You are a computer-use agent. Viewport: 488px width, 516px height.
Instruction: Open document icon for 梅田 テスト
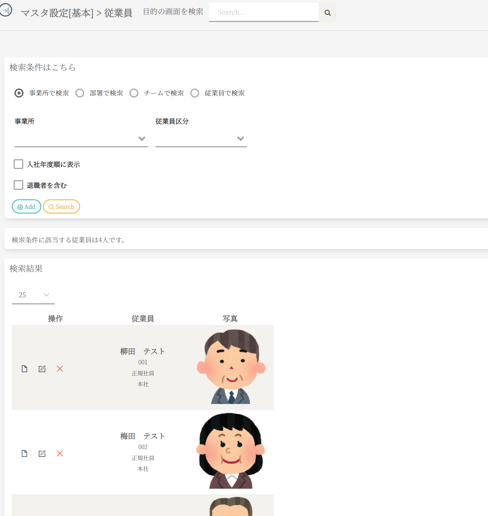tap(24, 453)
